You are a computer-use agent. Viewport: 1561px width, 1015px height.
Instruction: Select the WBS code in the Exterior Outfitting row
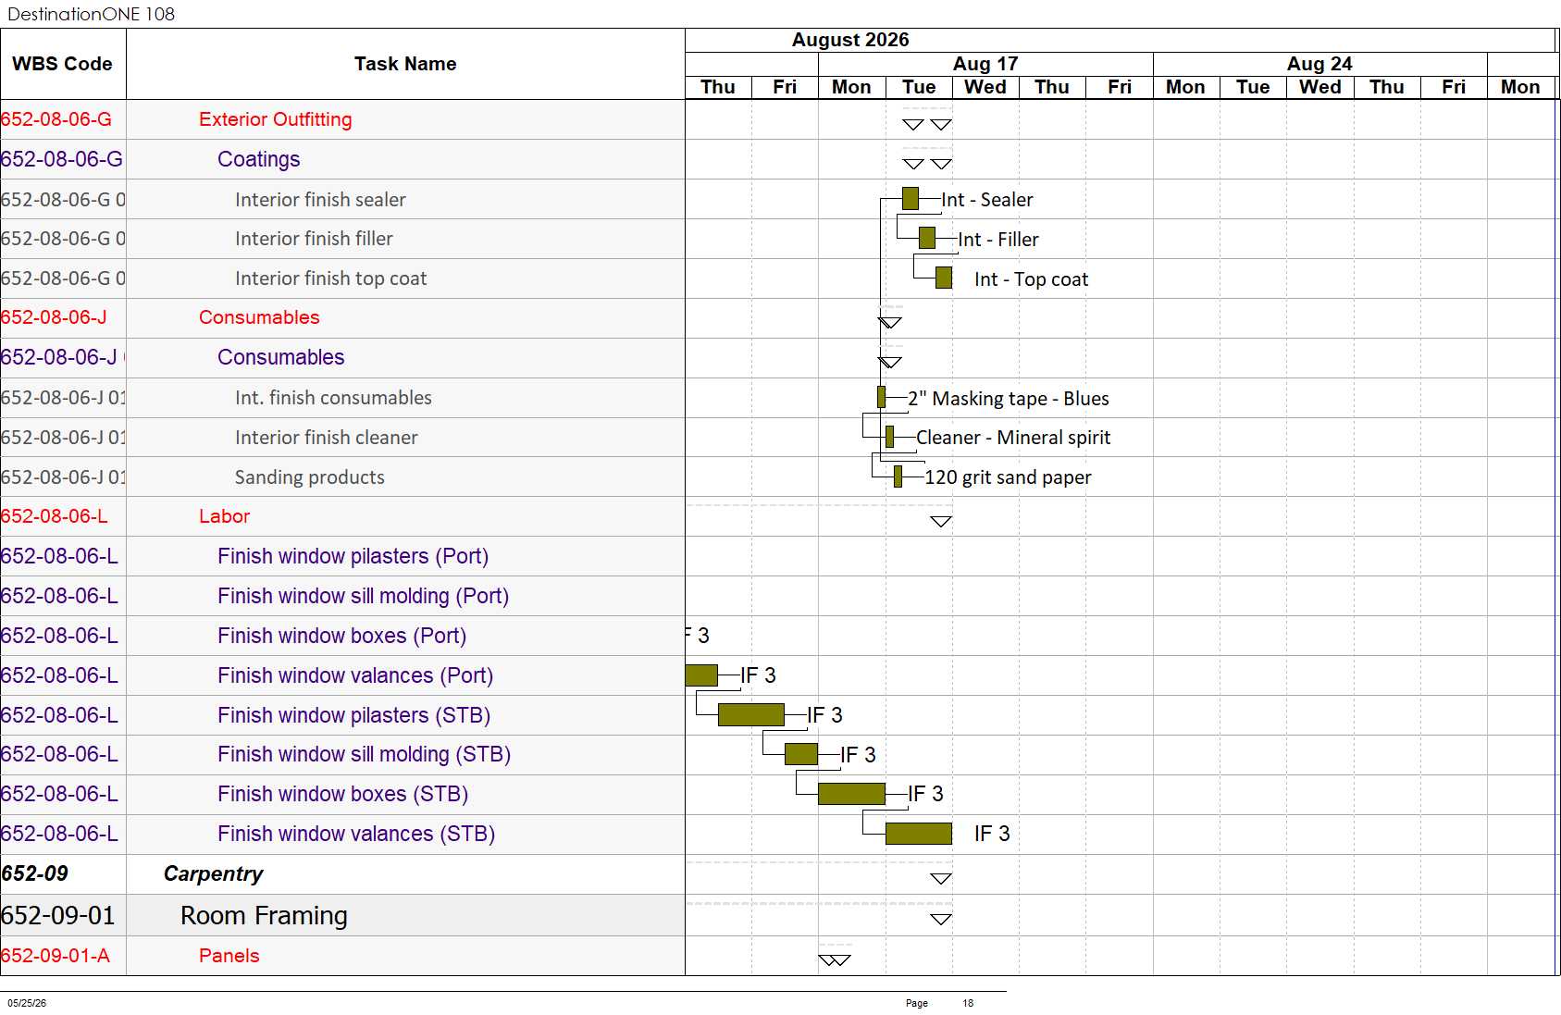pyautogui.click(x=56, y=119)
